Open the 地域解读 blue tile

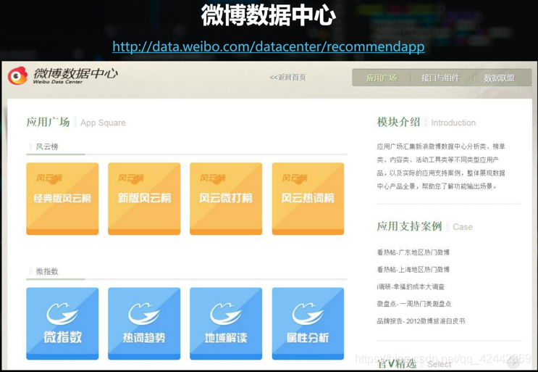point(226,323)
